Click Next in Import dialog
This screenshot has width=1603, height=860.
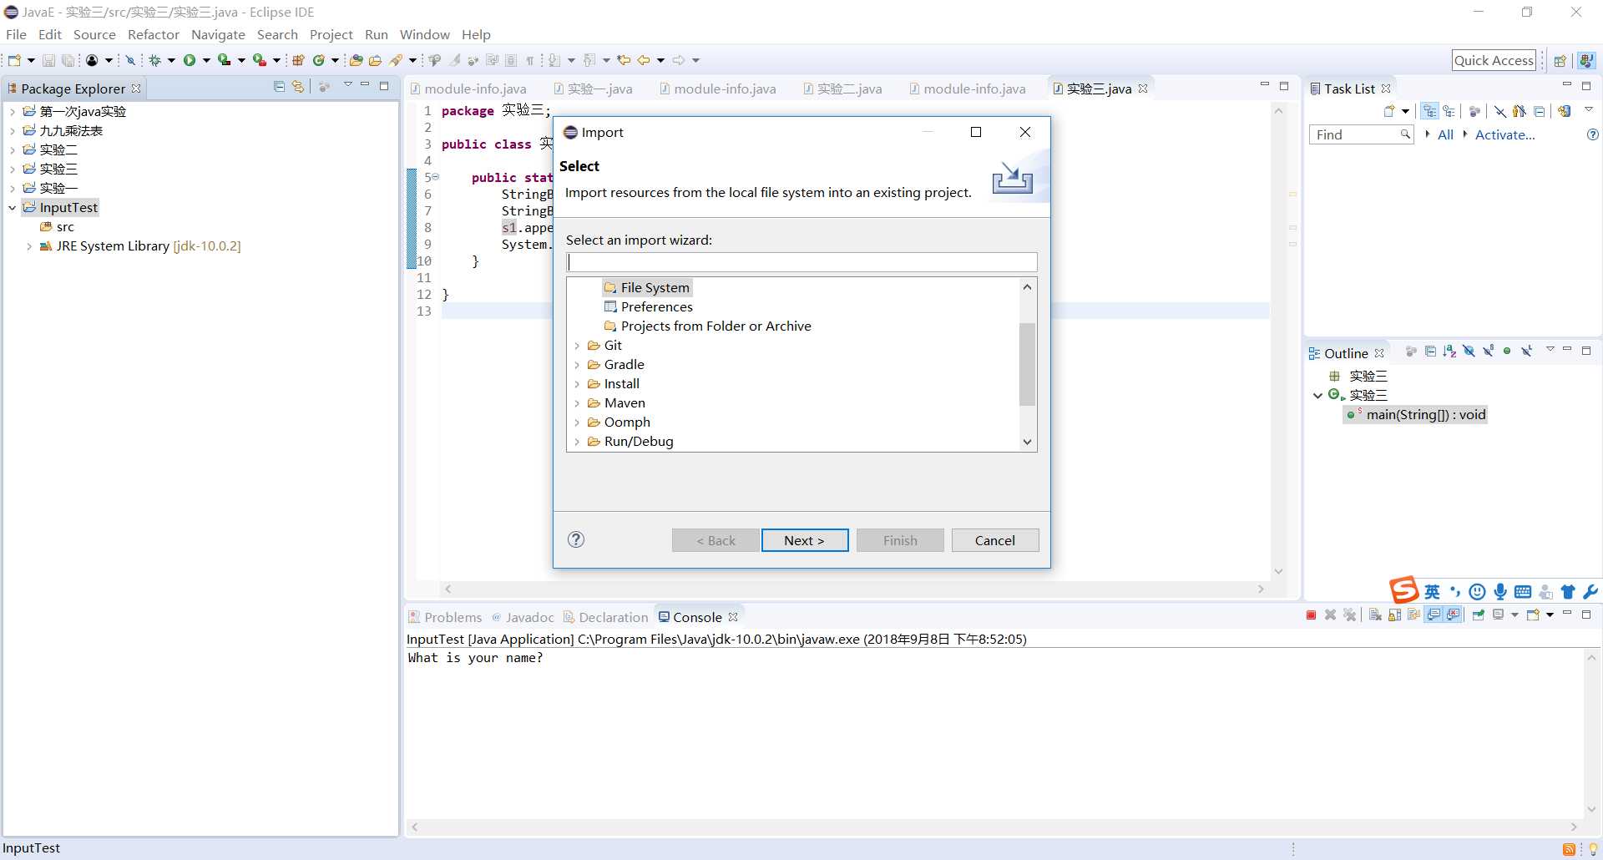pos(805,540)
